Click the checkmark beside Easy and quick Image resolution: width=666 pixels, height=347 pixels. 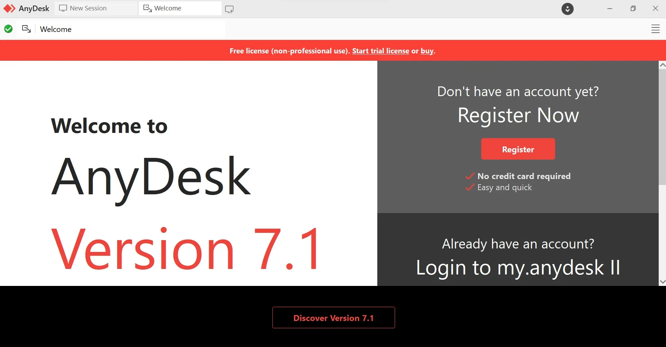click(x=470, y=187)
